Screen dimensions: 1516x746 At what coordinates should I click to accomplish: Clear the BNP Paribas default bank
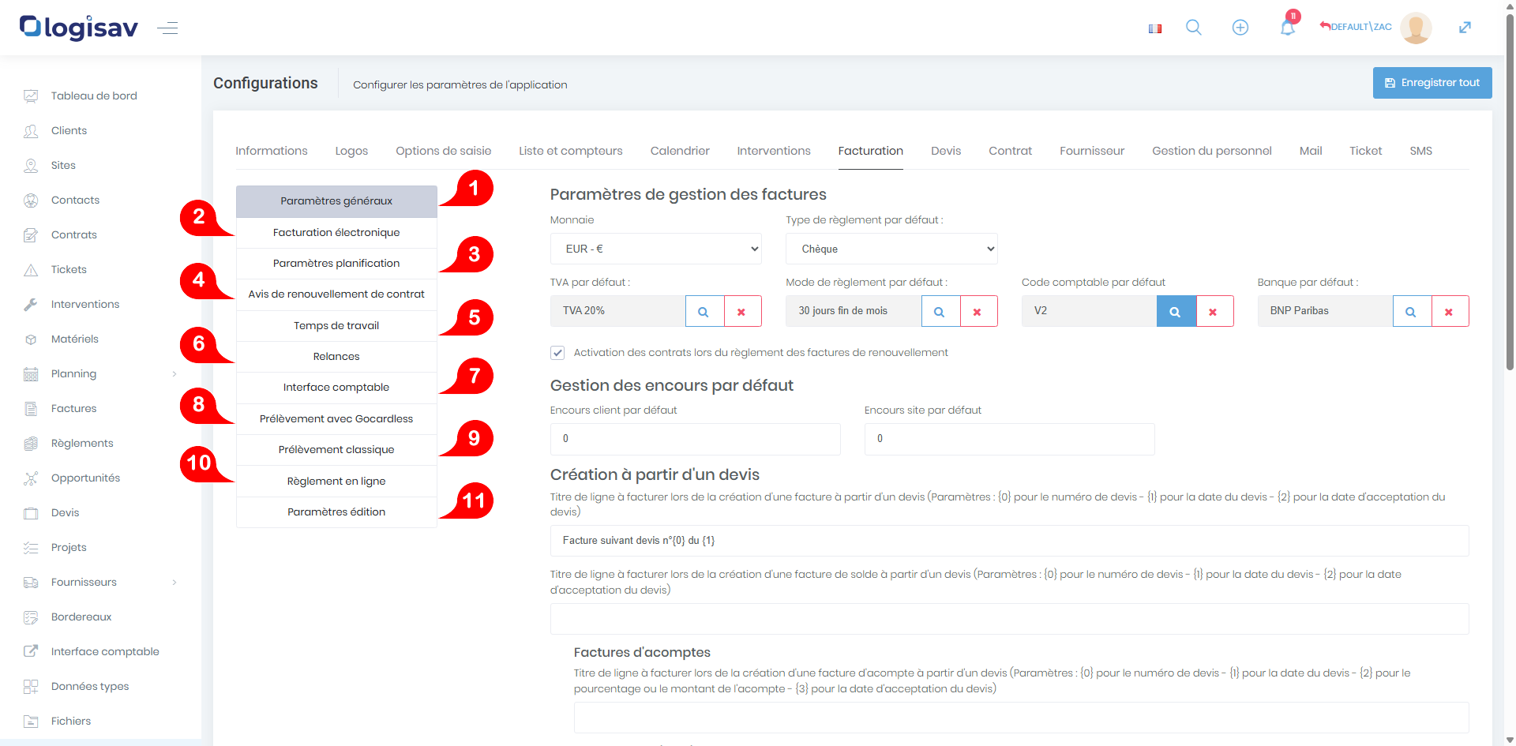[1449, 311]
